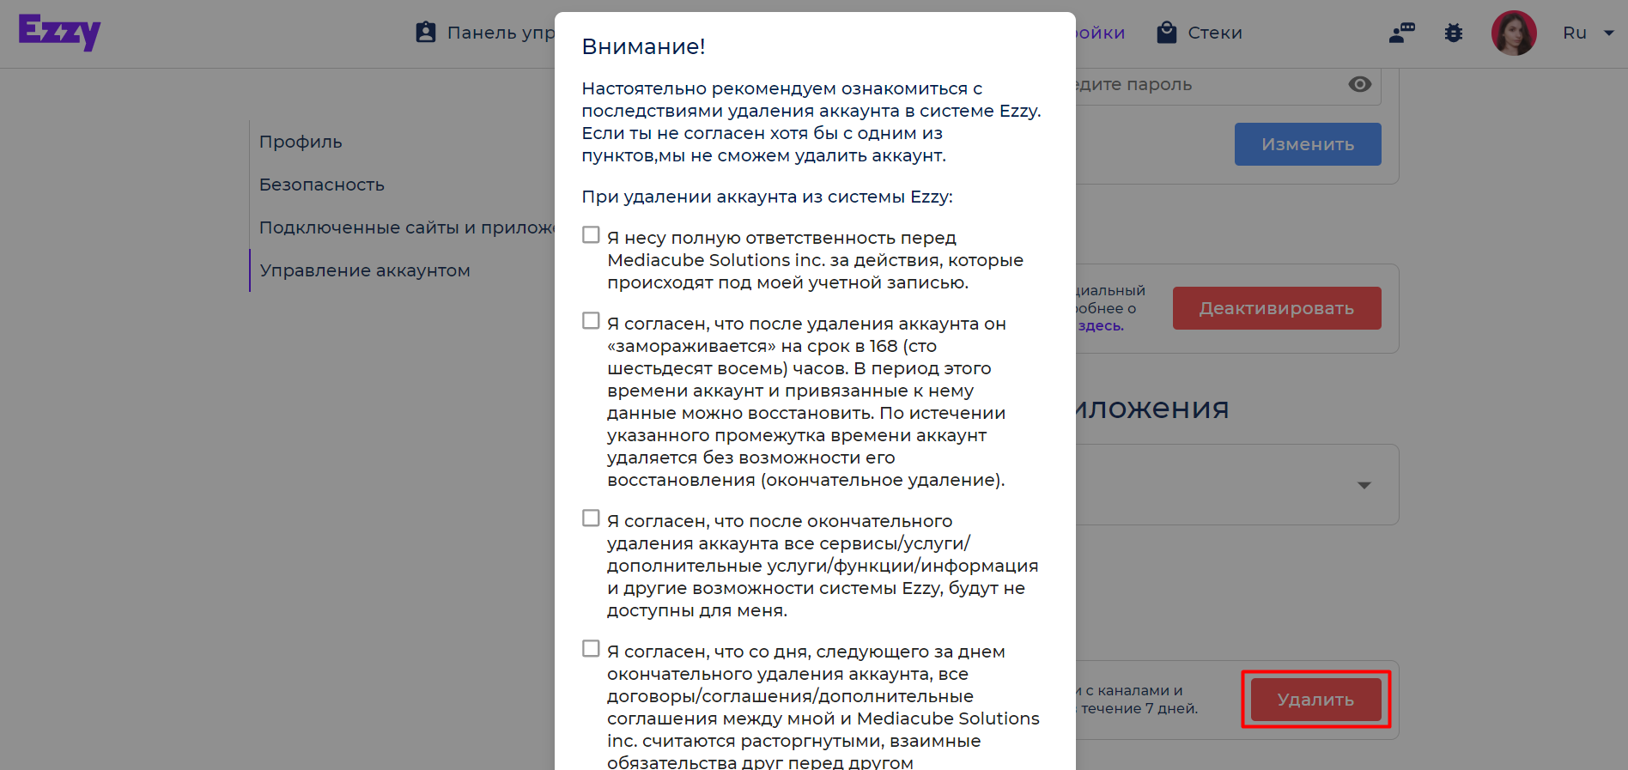Click the red Деактивировать button
This screenshot has width=1628, height=770.
pyautogui.click(x=1277, y=308)
